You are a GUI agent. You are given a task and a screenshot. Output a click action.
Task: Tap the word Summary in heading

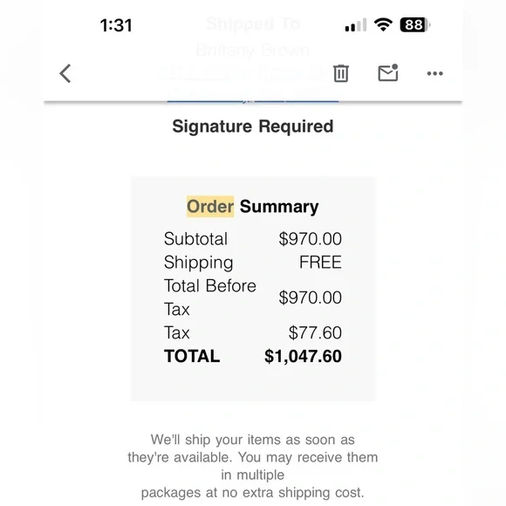(279, 207)
